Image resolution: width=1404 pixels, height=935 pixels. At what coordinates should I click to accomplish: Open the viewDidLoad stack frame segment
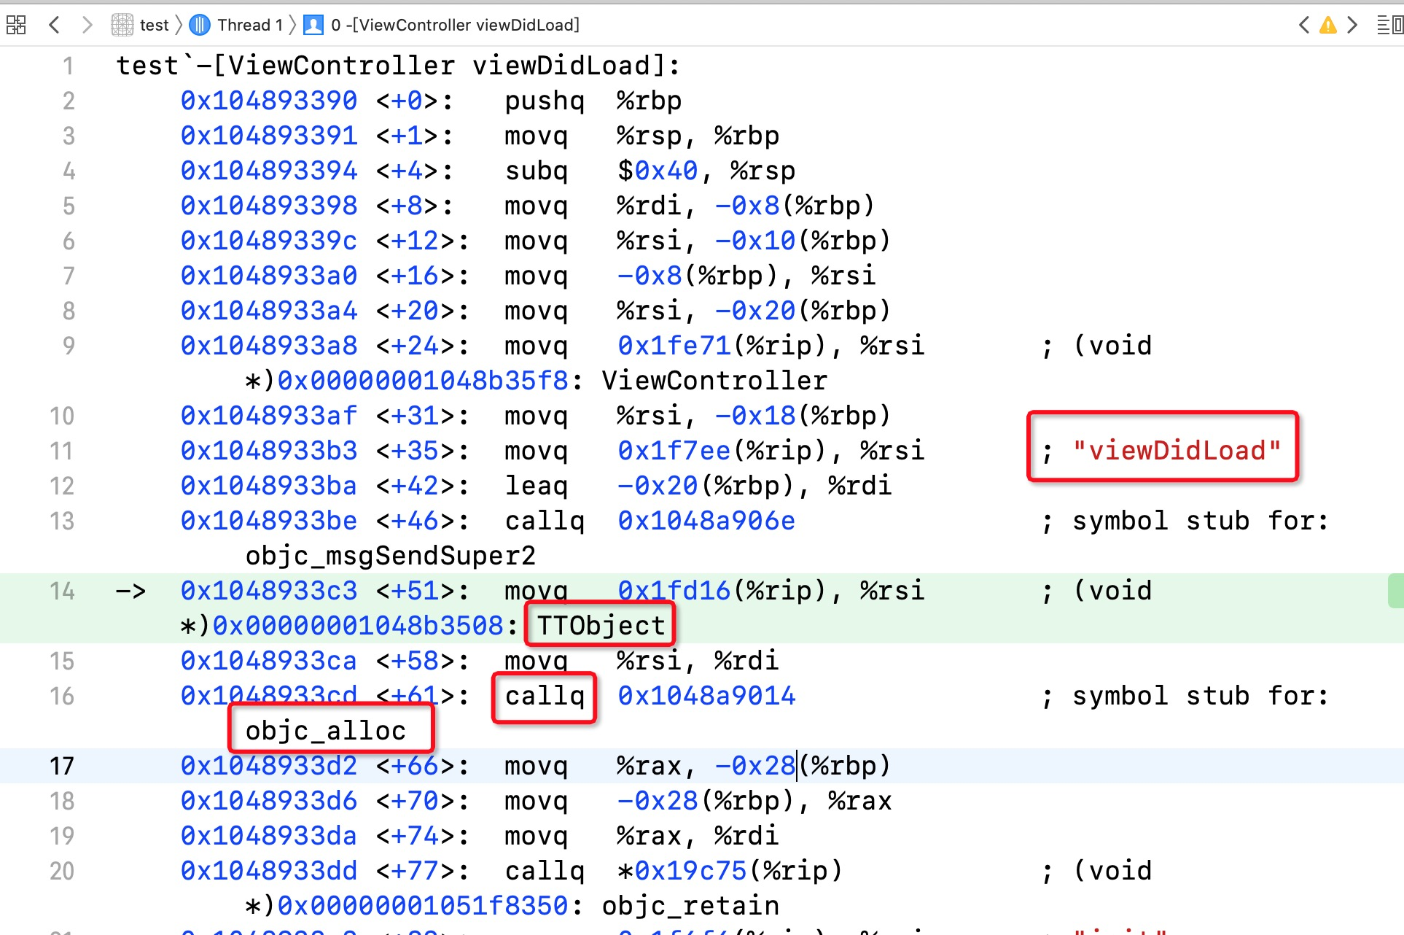455,25
